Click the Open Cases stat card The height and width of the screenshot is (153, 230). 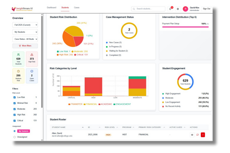pos(32,75)
